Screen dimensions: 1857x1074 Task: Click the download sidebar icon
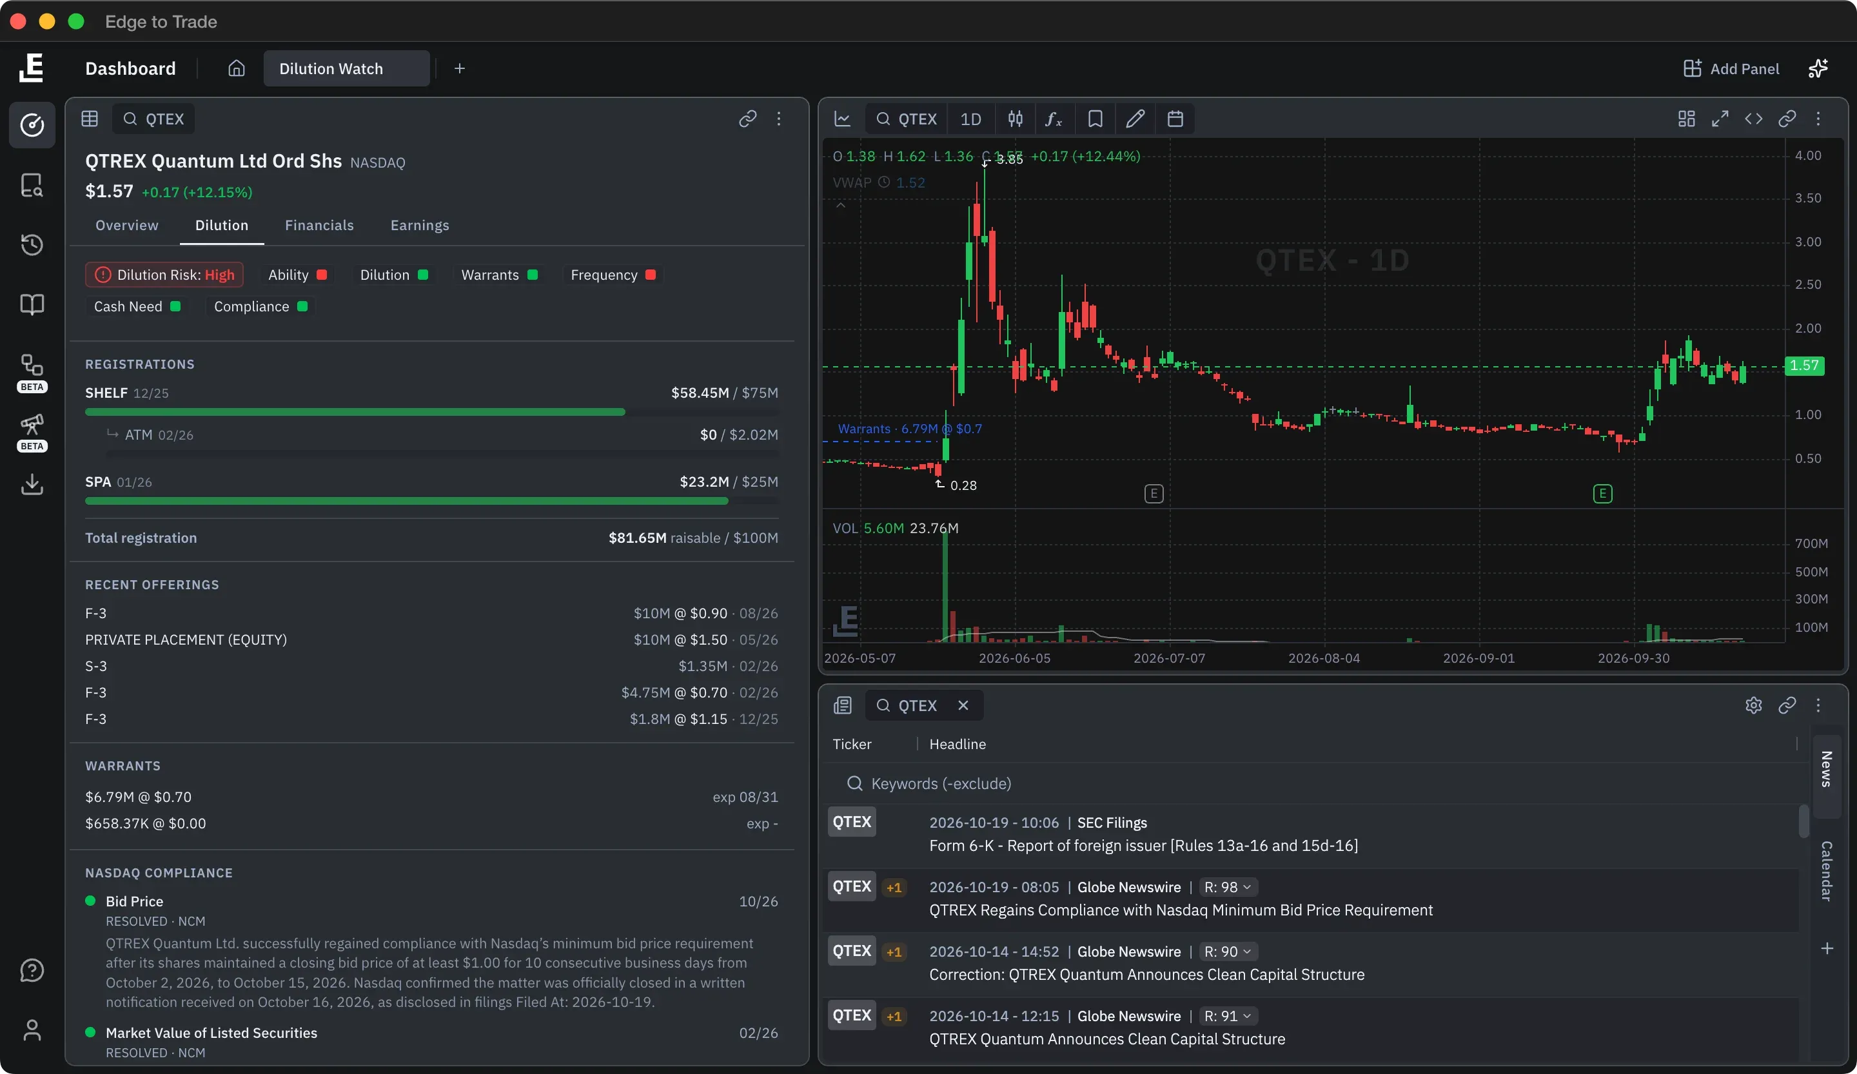click(32, 484)
